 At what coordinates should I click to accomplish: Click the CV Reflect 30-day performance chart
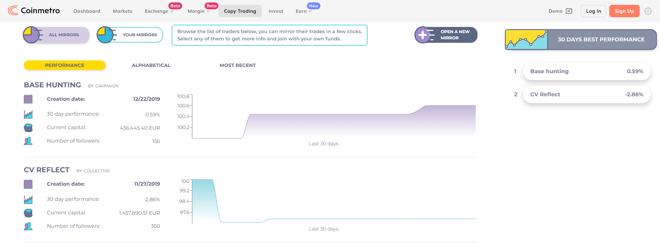(334, 201)
